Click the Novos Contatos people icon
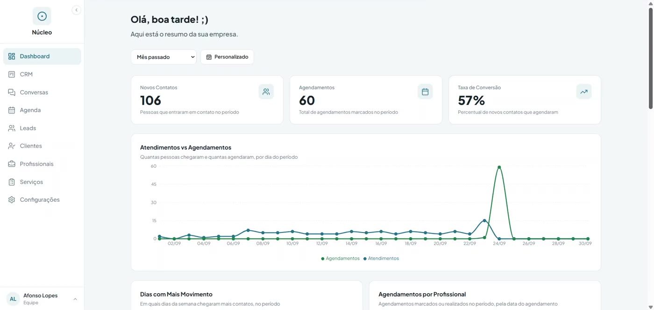Screen dimensions: 654x310 tap(266, 92)
